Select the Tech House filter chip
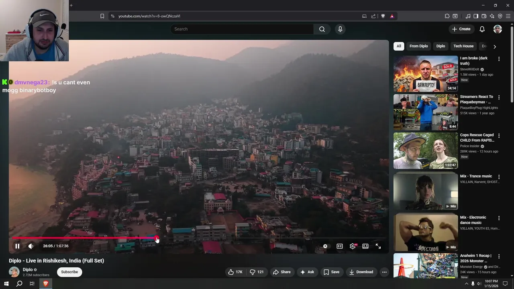This screenshot has height=289, width=514. pos(463,46)
